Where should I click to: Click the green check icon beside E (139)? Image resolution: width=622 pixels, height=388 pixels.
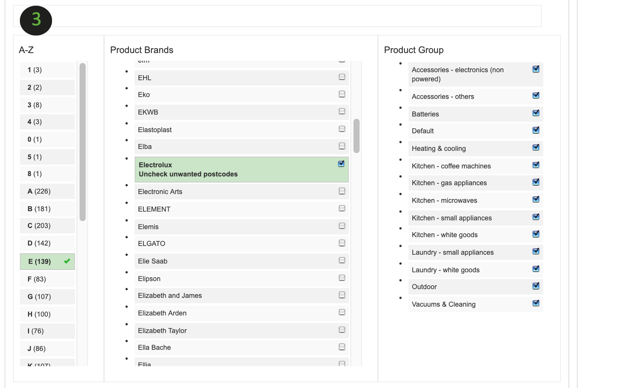[x=67, y=261]
